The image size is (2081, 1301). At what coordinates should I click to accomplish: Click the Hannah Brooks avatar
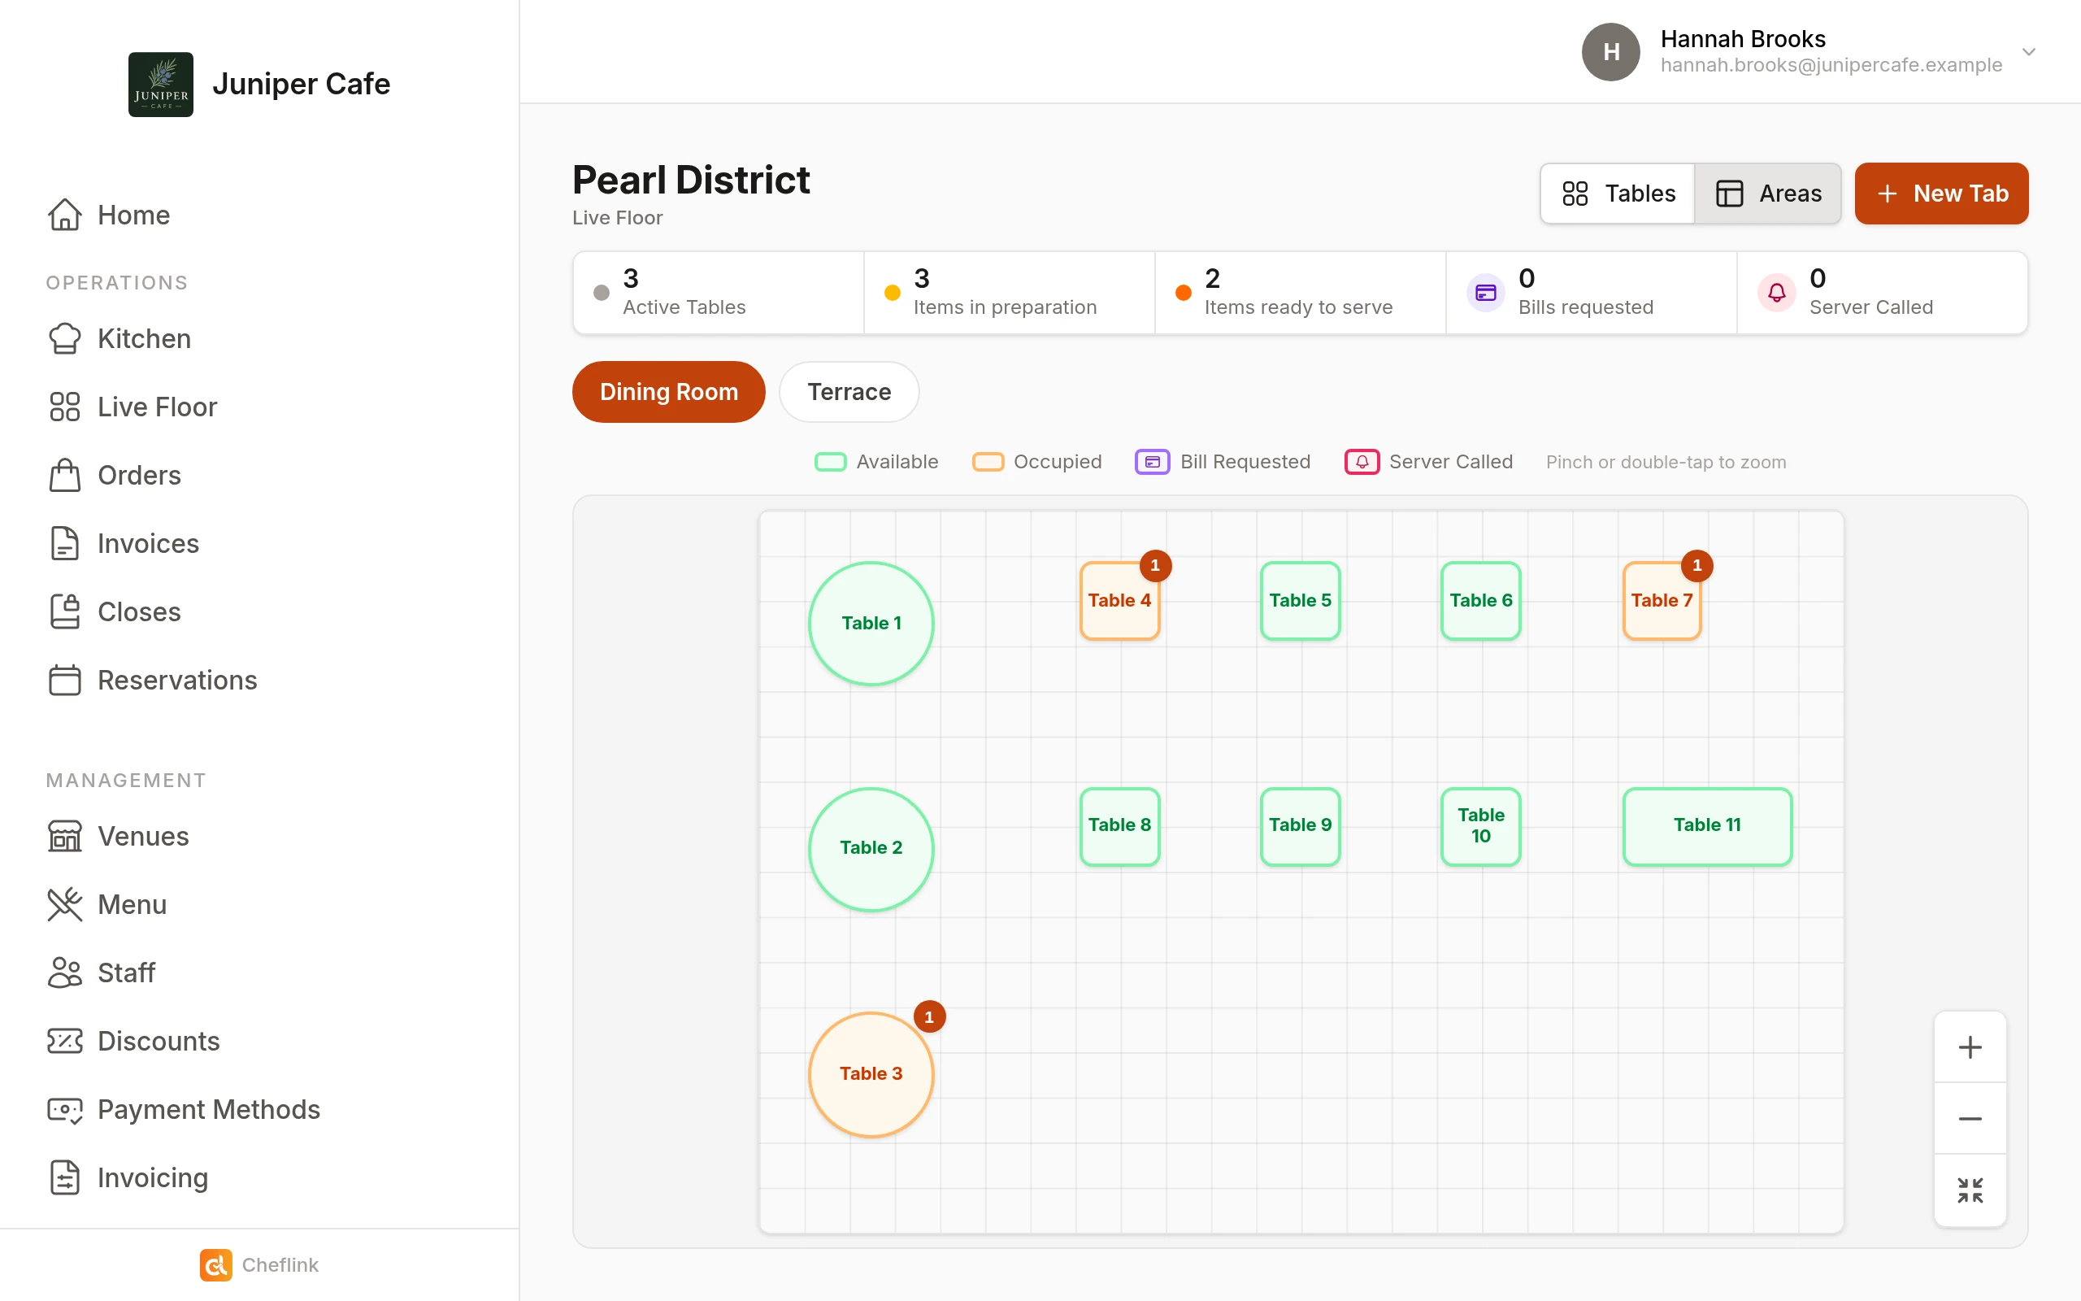coord(1610,51)
